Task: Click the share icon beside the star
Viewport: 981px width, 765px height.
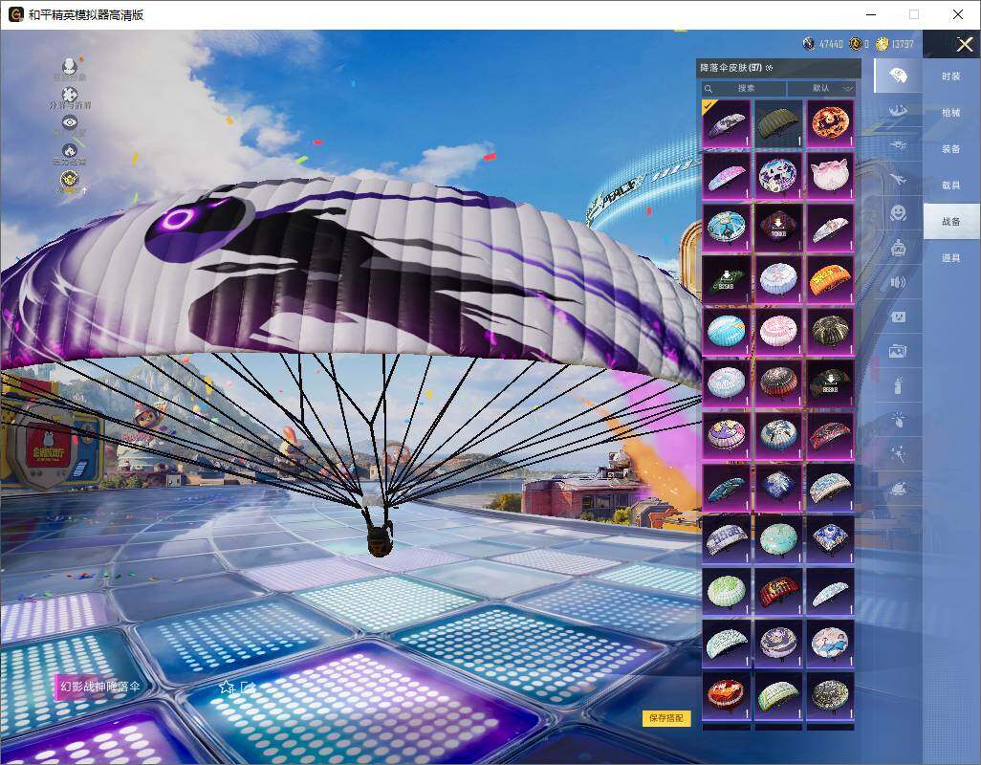Action: pyautogui.click(x=248, y=688)
